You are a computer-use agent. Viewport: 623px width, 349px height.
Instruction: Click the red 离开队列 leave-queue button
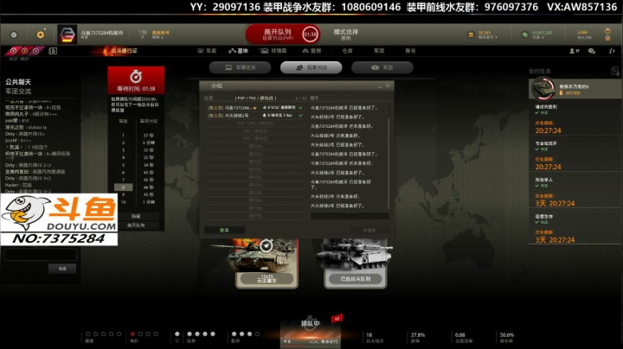pos(283,35)
